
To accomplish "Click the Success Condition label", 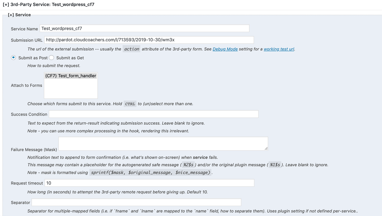I will click(29, 114).
